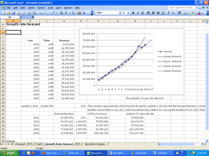Screen dimensions: 209x156
Task: Click the 'Type a question for help' box
Action: click(182, 8)
